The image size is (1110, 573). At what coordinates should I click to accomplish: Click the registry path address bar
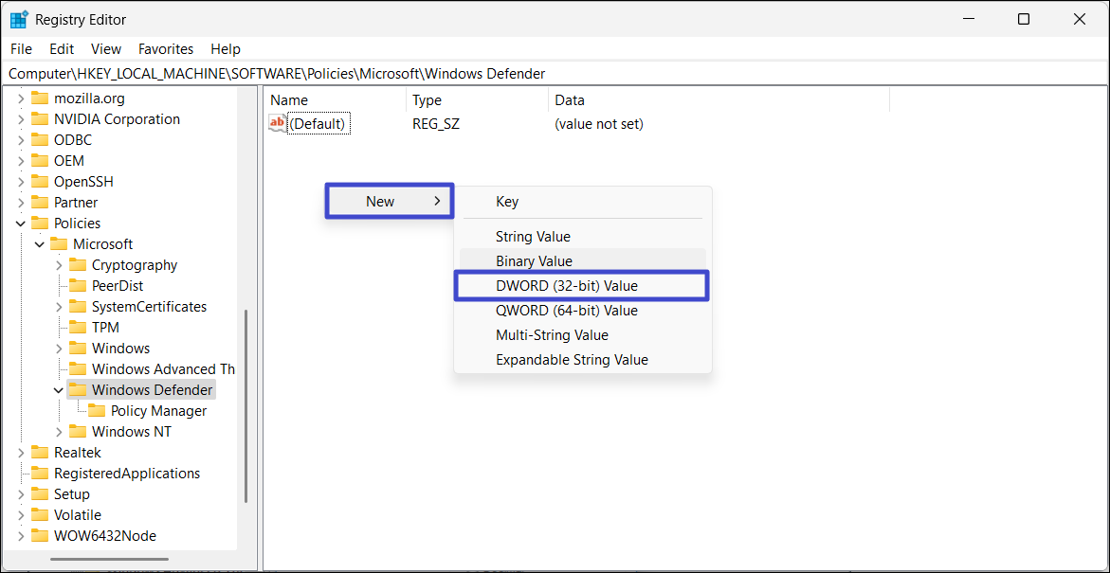tap(555, 74)
